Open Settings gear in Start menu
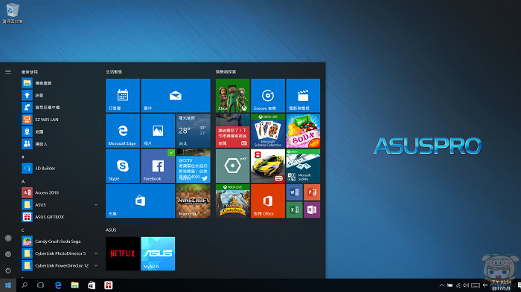 pos(8,254)
